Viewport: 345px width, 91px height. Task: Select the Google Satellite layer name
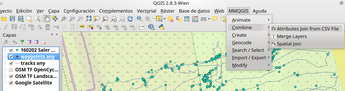coord(34,83)
